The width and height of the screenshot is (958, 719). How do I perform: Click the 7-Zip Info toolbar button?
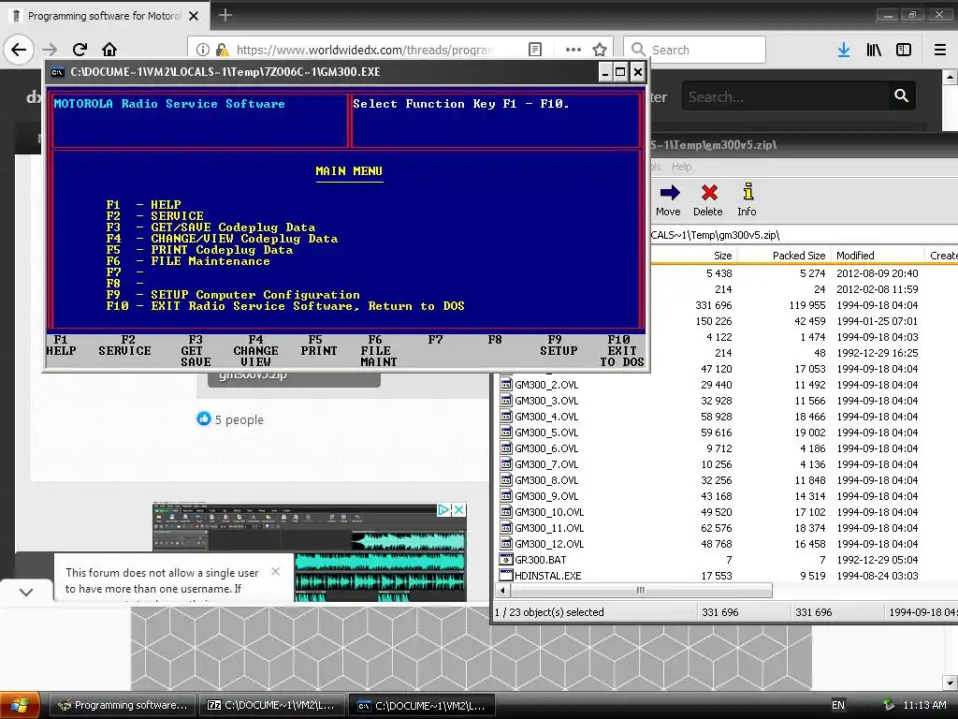click(747, 200)
